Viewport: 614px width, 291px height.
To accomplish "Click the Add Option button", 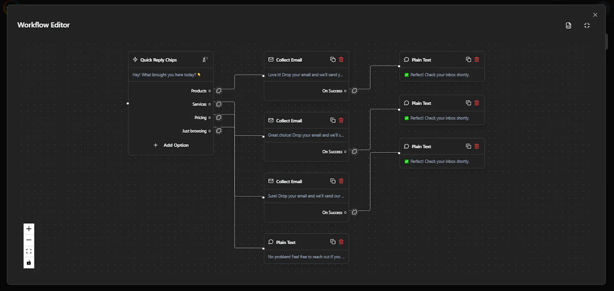I will point(171,145).
